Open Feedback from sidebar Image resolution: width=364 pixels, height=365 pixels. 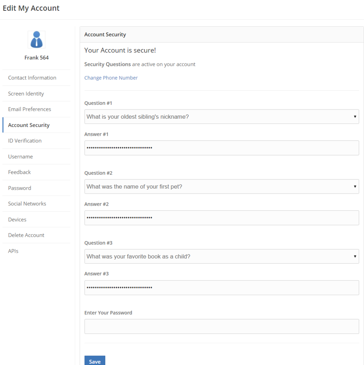click(x=20, y=172)
